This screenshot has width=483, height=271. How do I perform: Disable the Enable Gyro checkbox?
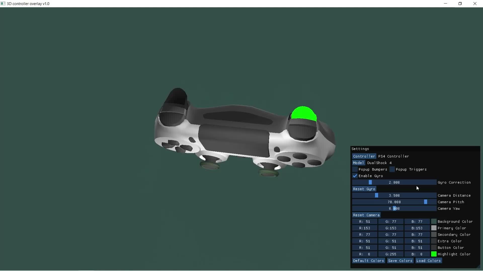tap(355, 176)
